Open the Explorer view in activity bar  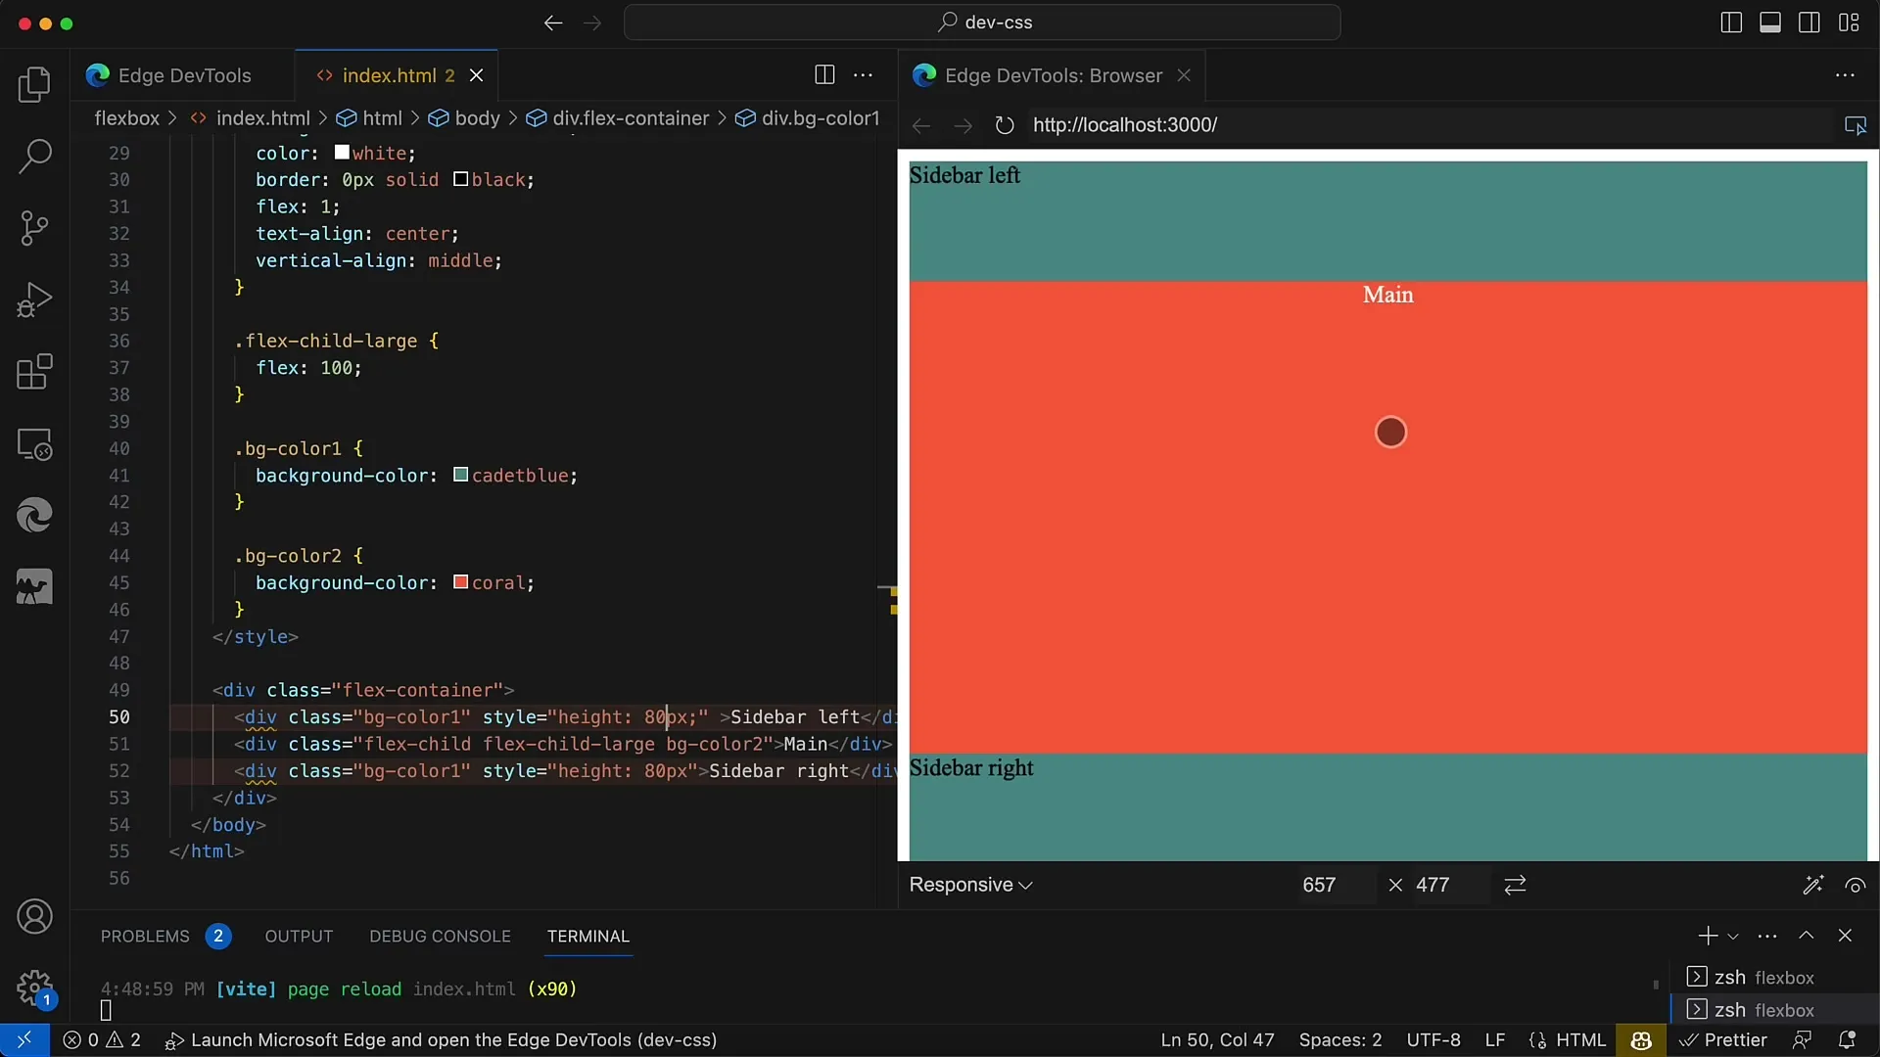coord(34,85)
